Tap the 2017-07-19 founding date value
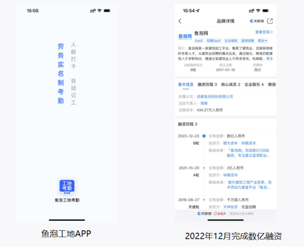This screenshot has width=304, height=247. pos(225,70)
